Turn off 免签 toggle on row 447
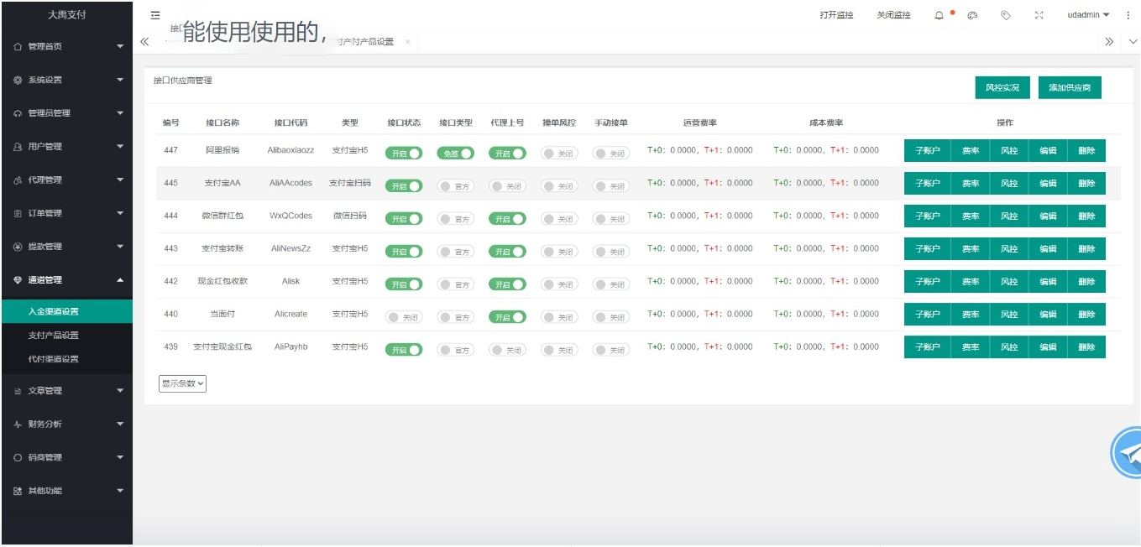The height and width of the screenshot is (547, 1141). [x=455, y=151]
